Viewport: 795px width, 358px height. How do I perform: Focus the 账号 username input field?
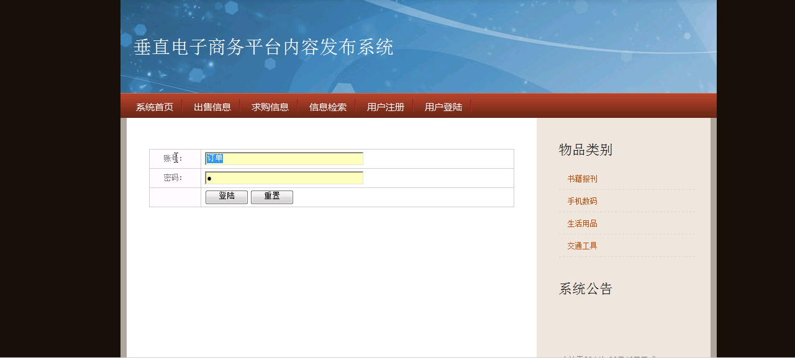(284, 159)
